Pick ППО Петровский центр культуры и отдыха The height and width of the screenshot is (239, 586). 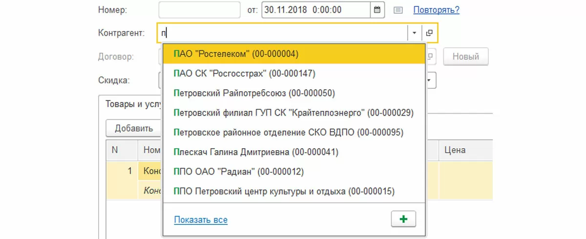coord(294,191)
